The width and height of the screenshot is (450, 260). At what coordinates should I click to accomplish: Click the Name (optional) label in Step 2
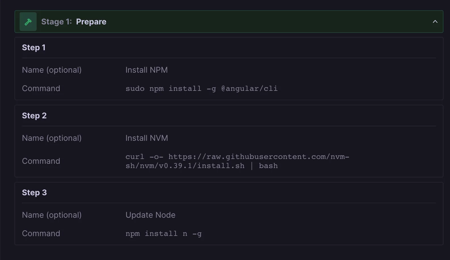52,138
